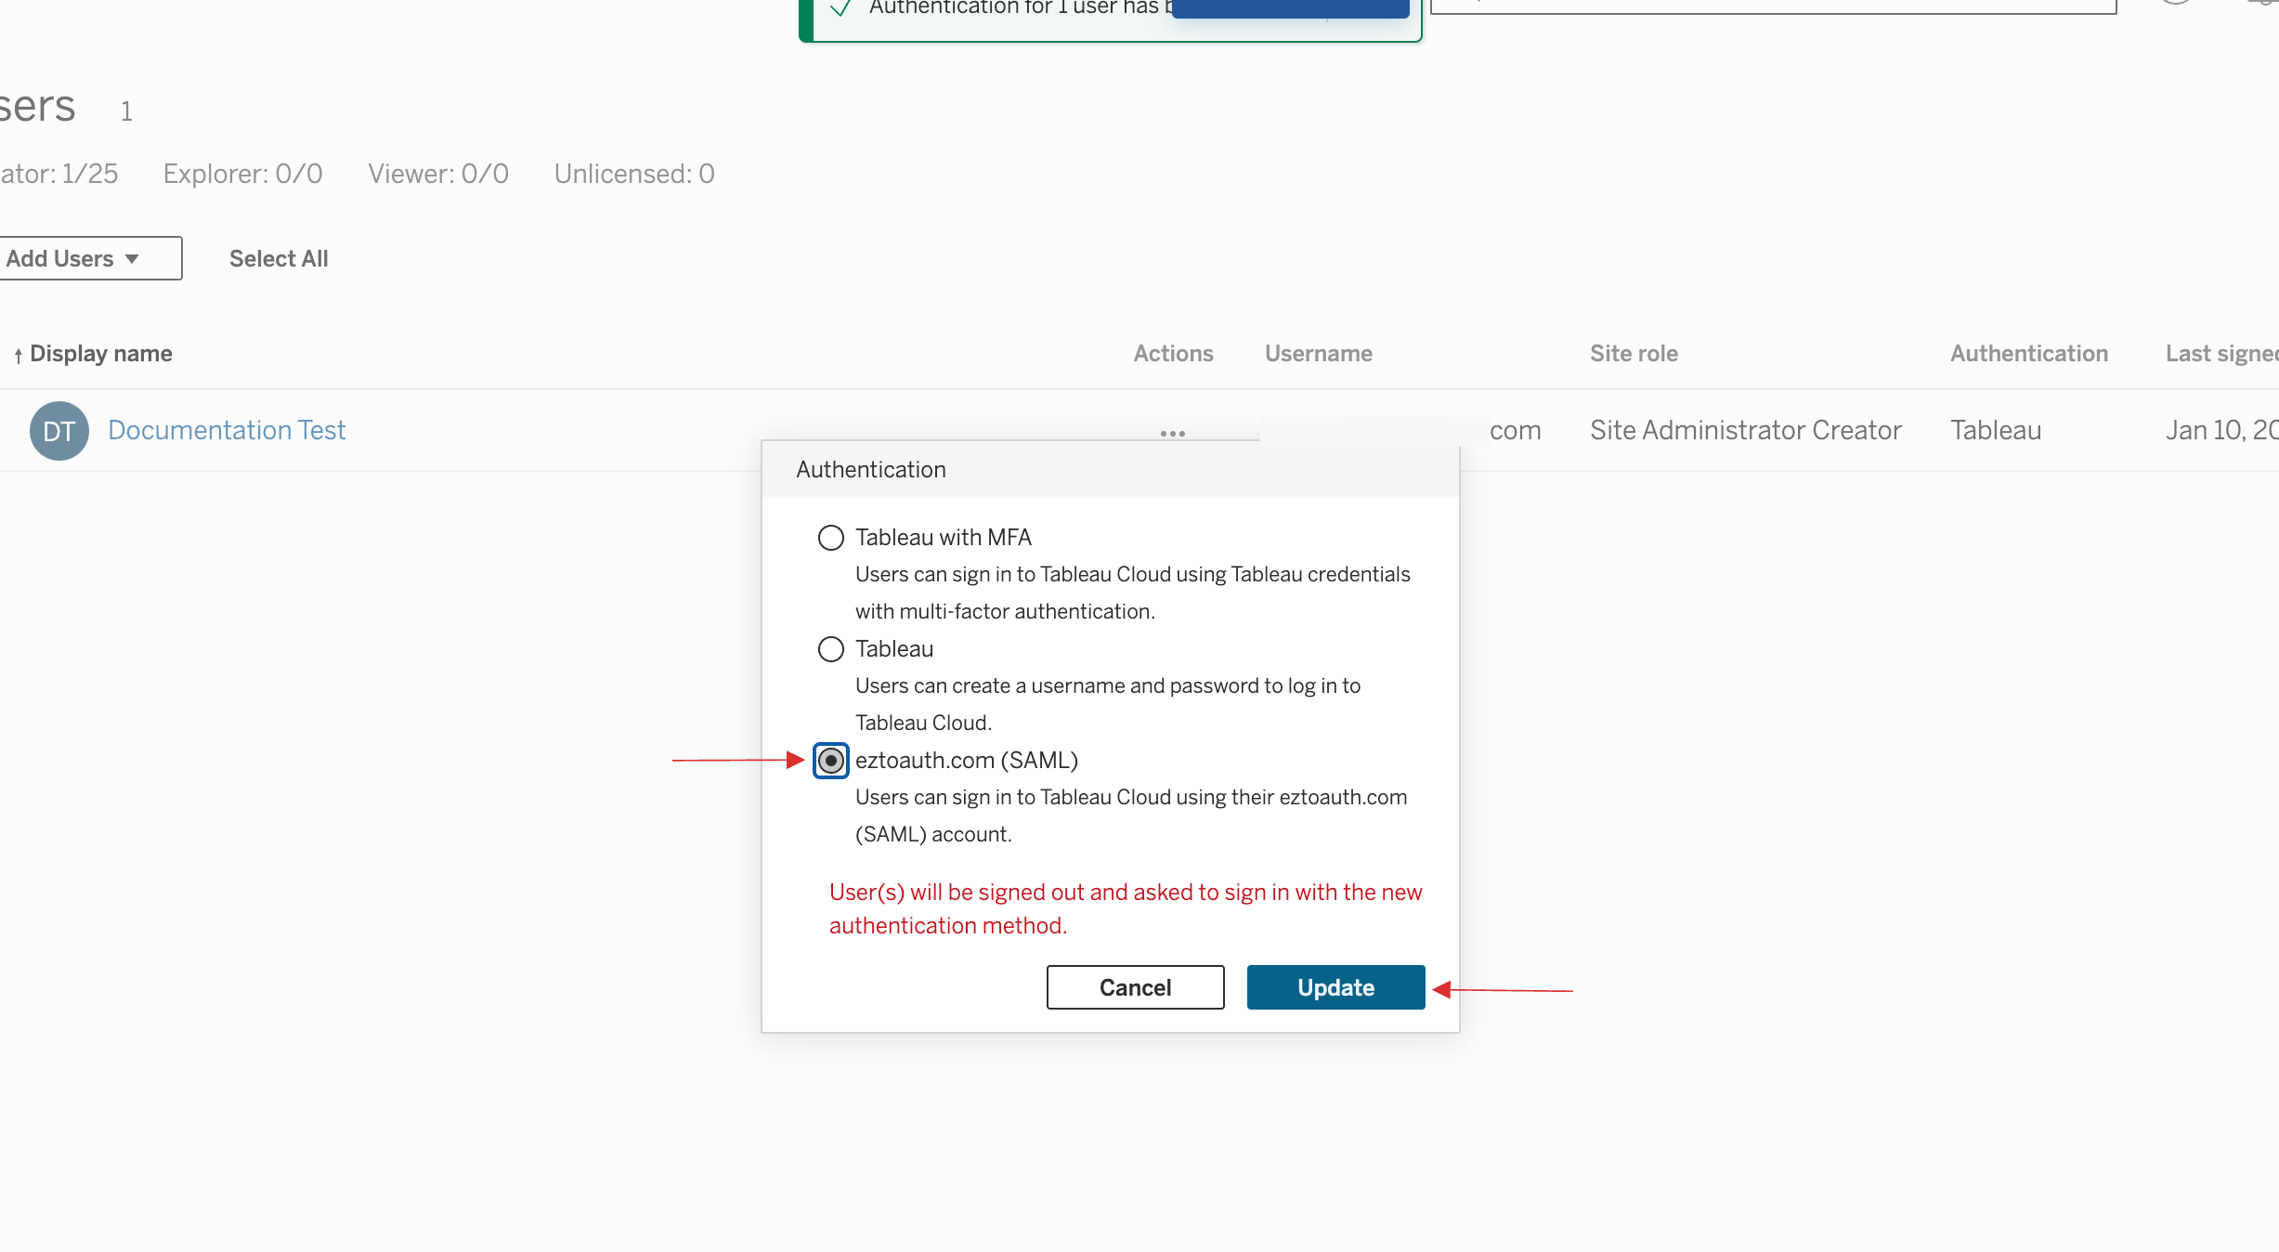
Task: Open the actions ellipsis for Documentation Test
Action: tap(1172, 433)
